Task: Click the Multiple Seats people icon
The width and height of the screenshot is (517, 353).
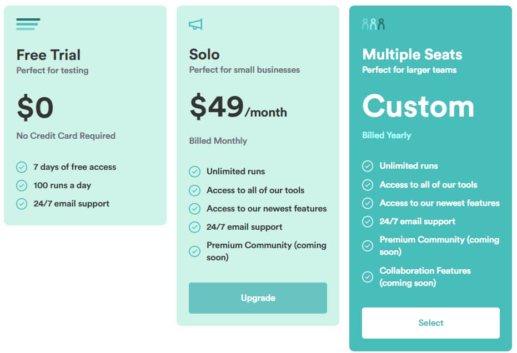Action: (373, 24)
